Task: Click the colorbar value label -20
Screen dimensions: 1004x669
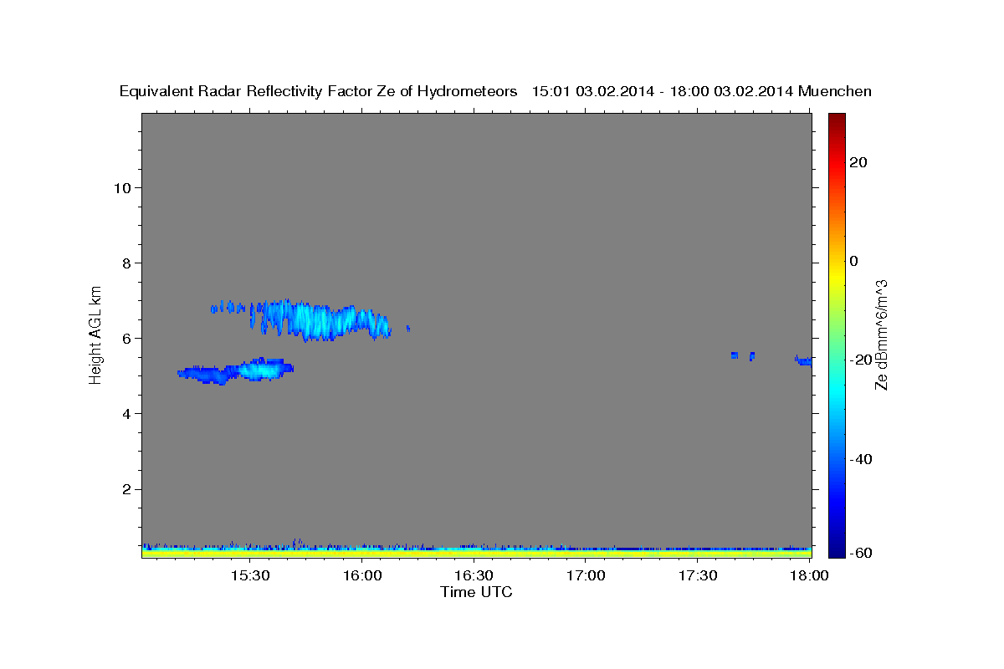Action: (861, 360)
